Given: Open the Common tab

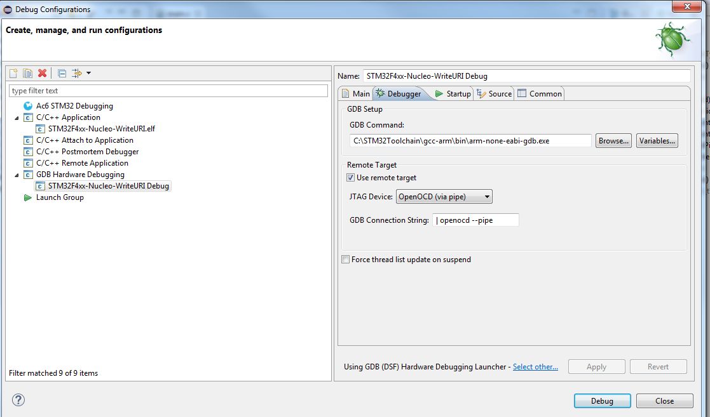Looking at the screenshot, I should [x=540, y=94].
